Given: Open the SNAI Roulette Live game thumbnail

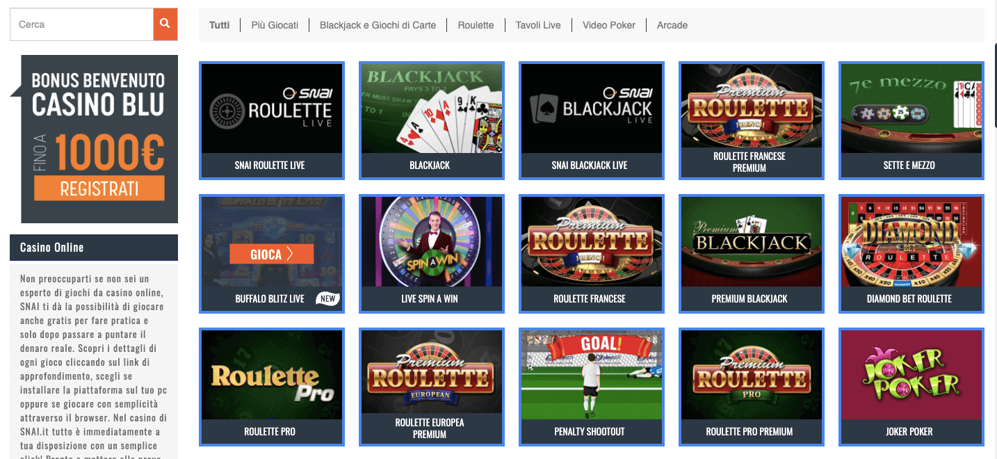Looking at the screenshot, I should [x=272, y=120].
